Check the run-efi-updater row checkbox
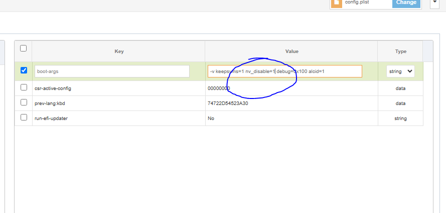This screenshot has height=213, width=446. click(24, 117)
